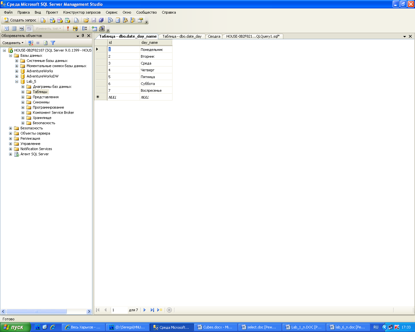The height and width of the screenshot is (332, 415).
Task: Click the XMLA query icon
Action: [67, 20]
